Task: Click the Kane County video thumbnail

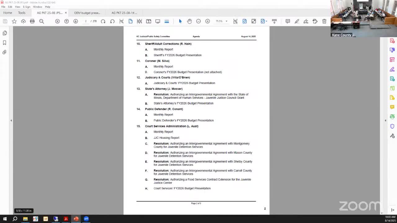Action: click(x=364, y=19)
